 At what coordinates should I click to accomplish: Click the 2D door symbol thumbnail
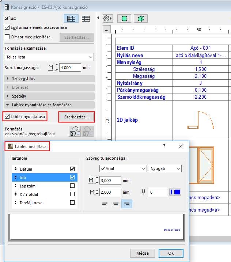point(201,120)
